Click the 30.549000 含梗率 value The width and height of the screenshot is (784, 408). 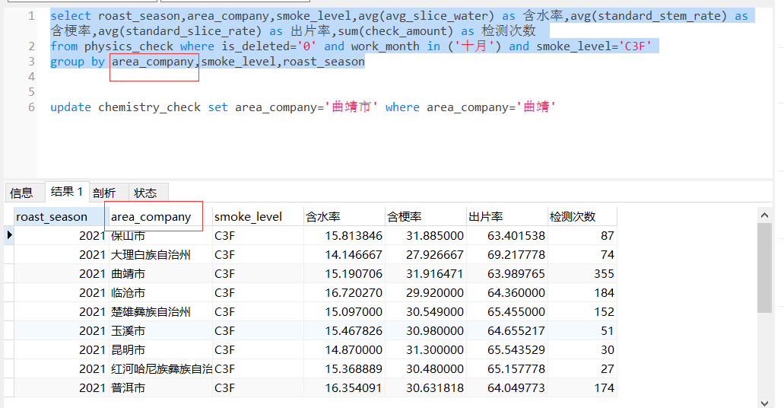[x=434, y=312]
